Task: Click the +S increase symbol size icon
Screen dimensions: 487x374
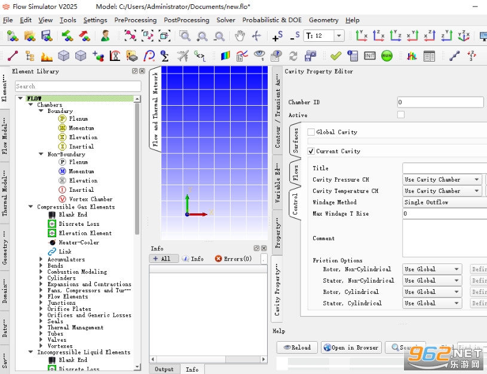Action: 277,36
